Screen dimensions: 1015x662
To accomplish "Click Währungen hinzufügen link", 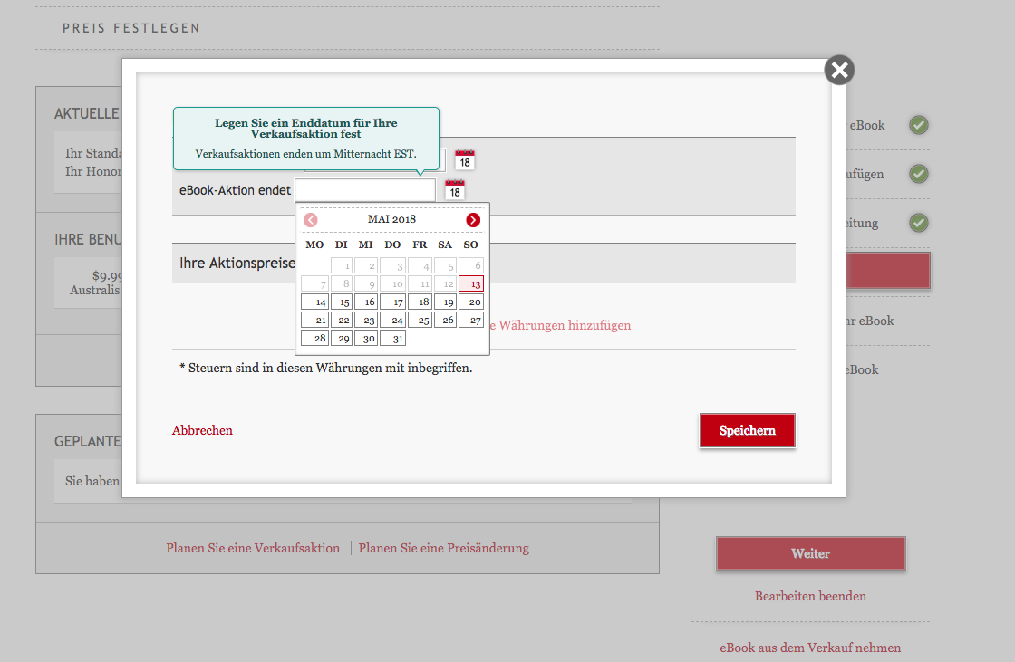I will coord(562,325).
